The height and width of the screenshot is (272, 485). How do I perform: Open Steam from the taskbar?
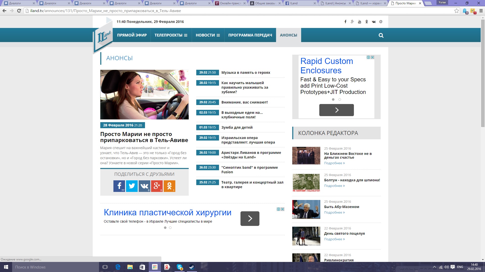192,267
